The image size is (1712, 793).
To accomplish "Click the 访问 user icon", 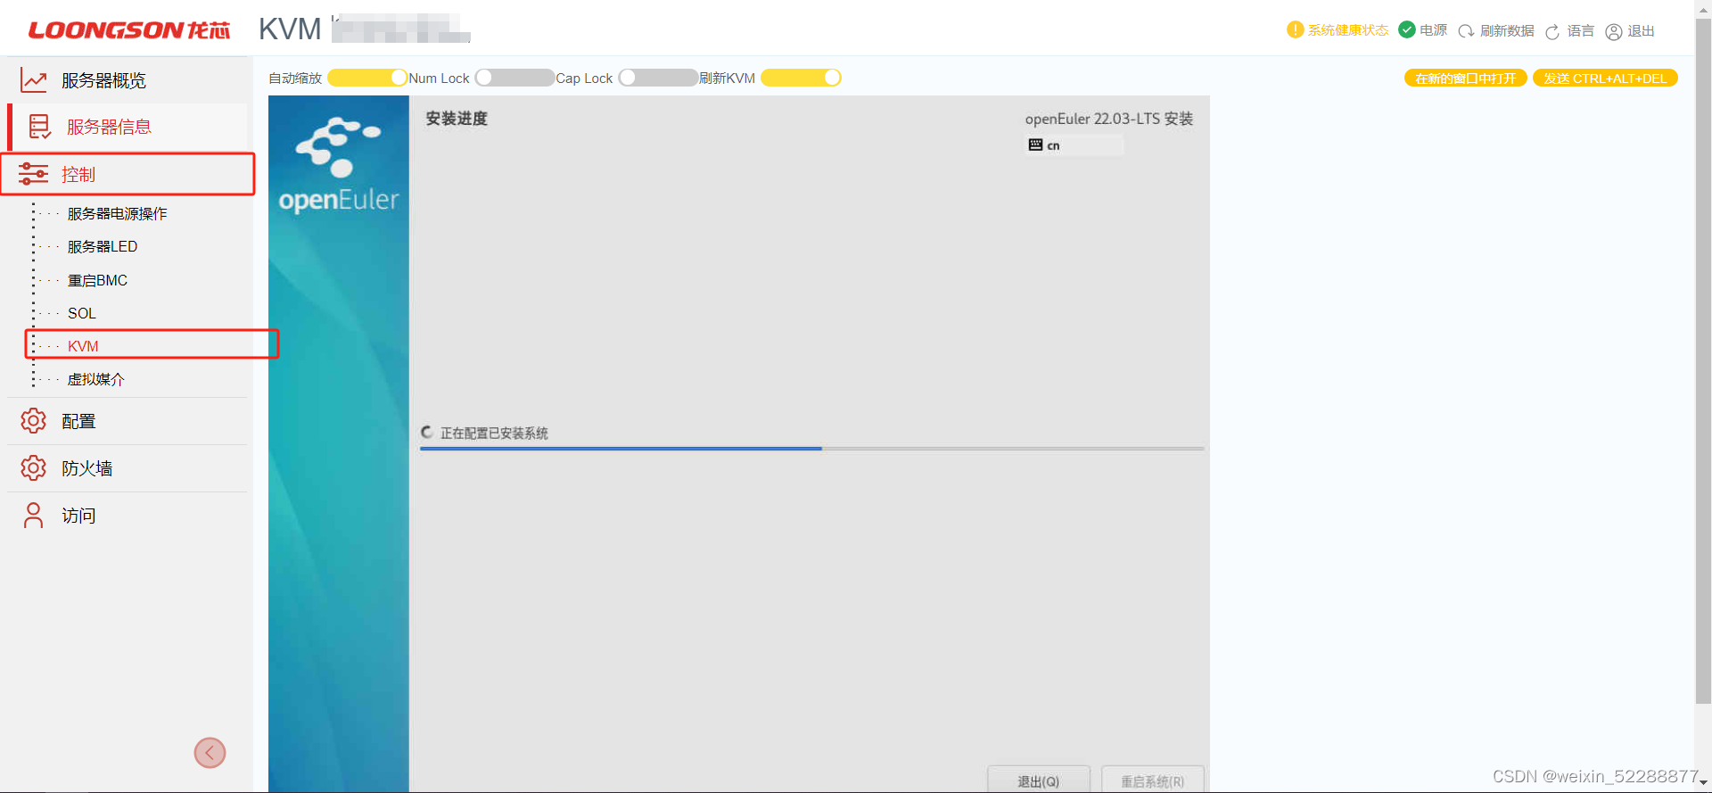I will (33, 516).
